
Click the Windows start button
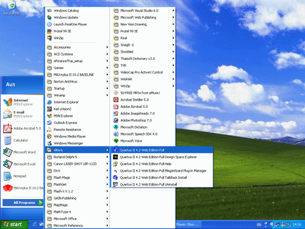(13, 225)
